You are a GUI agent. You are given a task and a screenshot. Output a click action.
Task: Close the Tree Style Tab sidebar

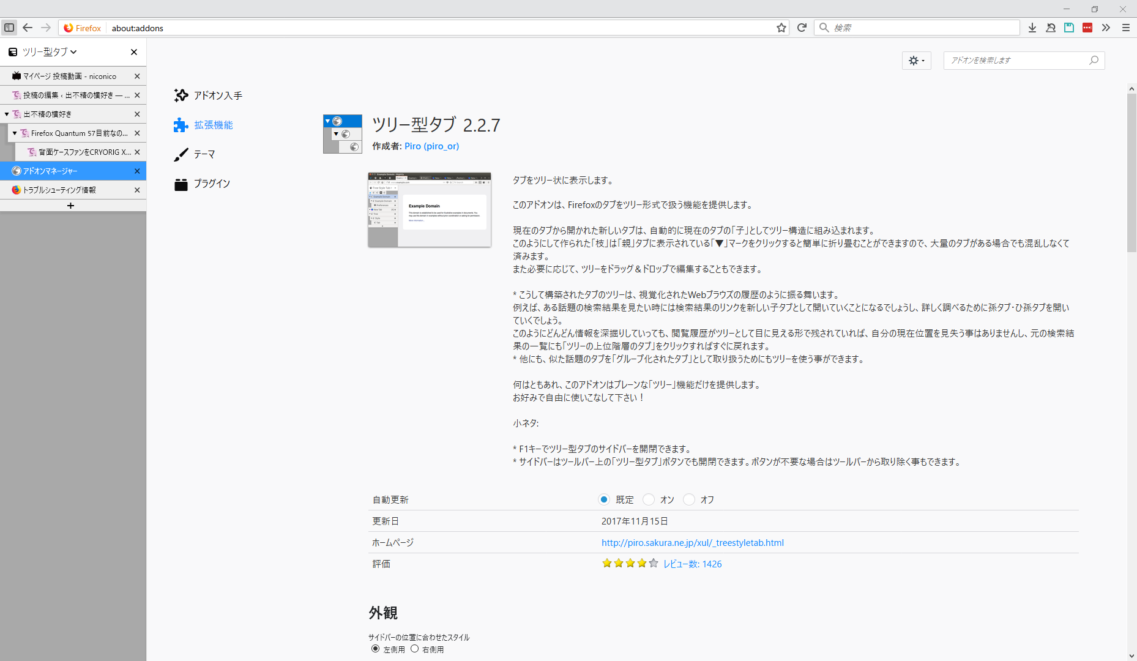[x=134, y=52]
